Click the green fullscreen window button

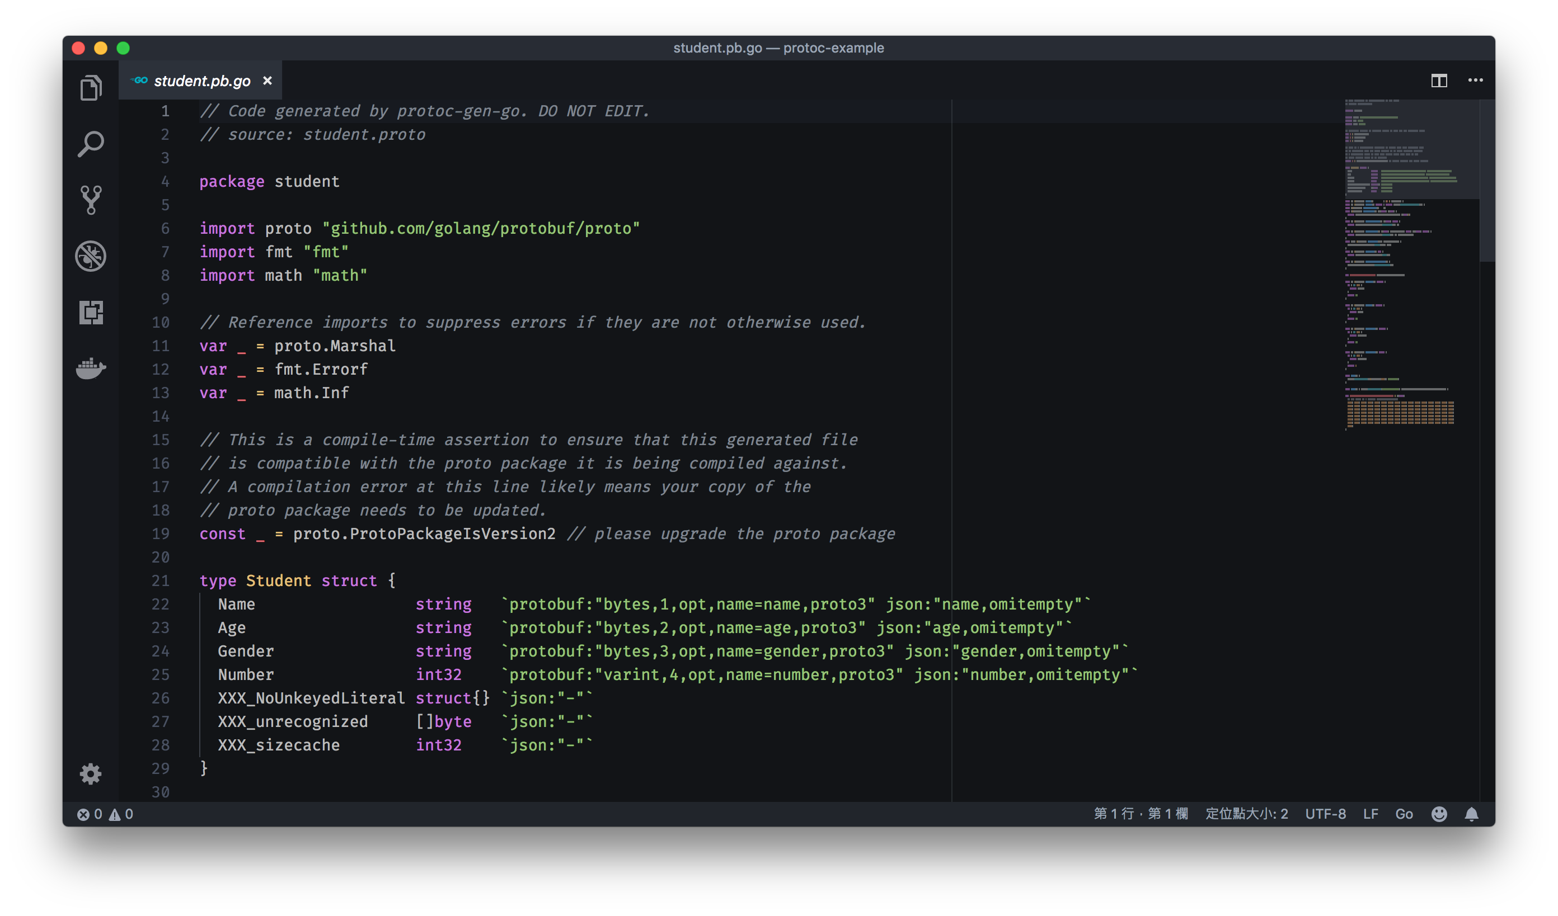pos(123,48)
